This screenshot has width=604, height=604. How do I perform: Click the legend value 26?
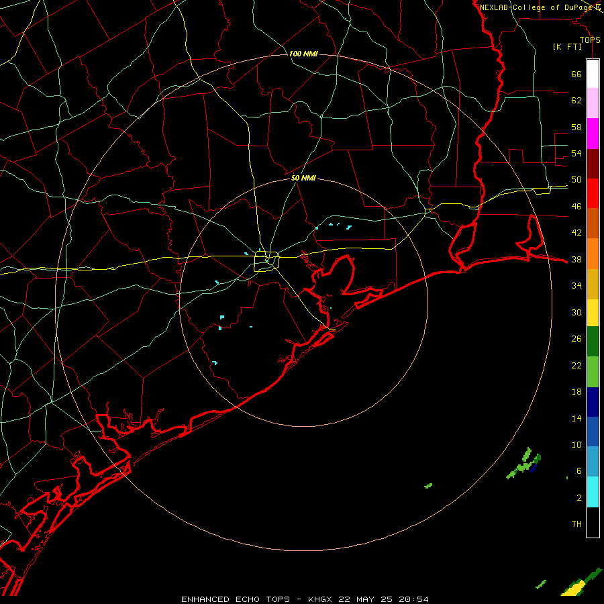click(x=576, y=339)
